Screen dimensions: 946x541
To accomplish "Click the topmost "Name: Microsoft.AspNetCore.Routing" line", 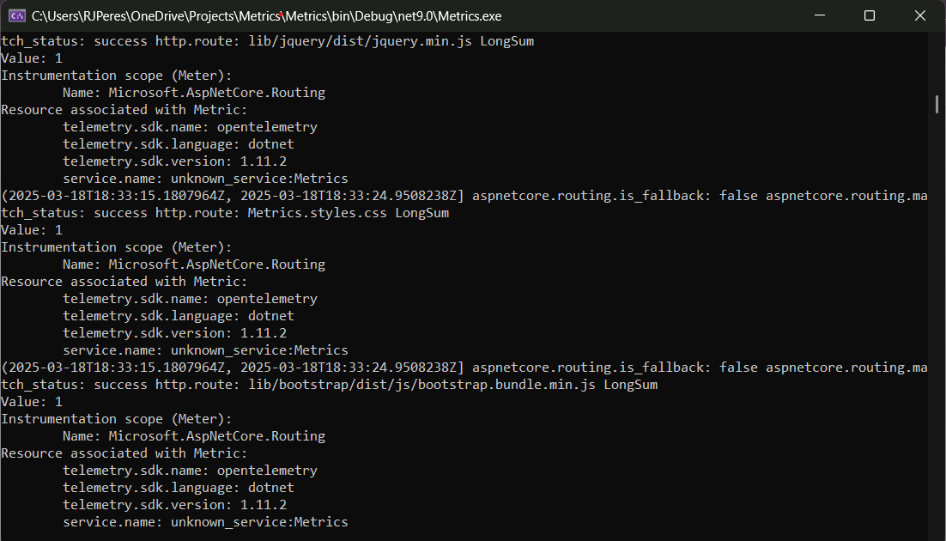I will (x=194, y=93).
